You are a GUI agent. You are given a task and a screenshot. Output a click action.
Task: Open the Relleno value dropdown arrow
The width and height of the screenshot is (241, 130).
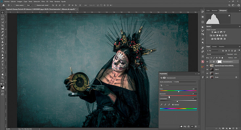pyautogui.click(x=239, y=58)
